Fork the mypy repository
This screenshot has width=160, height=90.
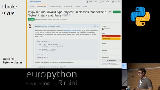click(x=114, y=2)
